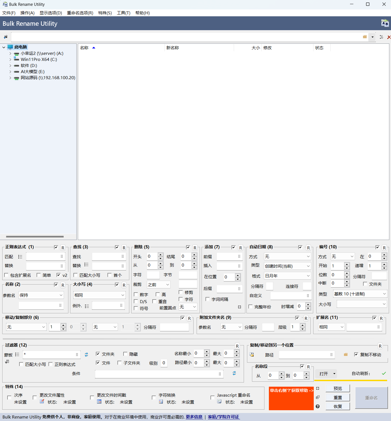Open the 类型 dropdown 基数 10 (十进制)
This screenshot has width=391, height=421.
tap(360, 294)
